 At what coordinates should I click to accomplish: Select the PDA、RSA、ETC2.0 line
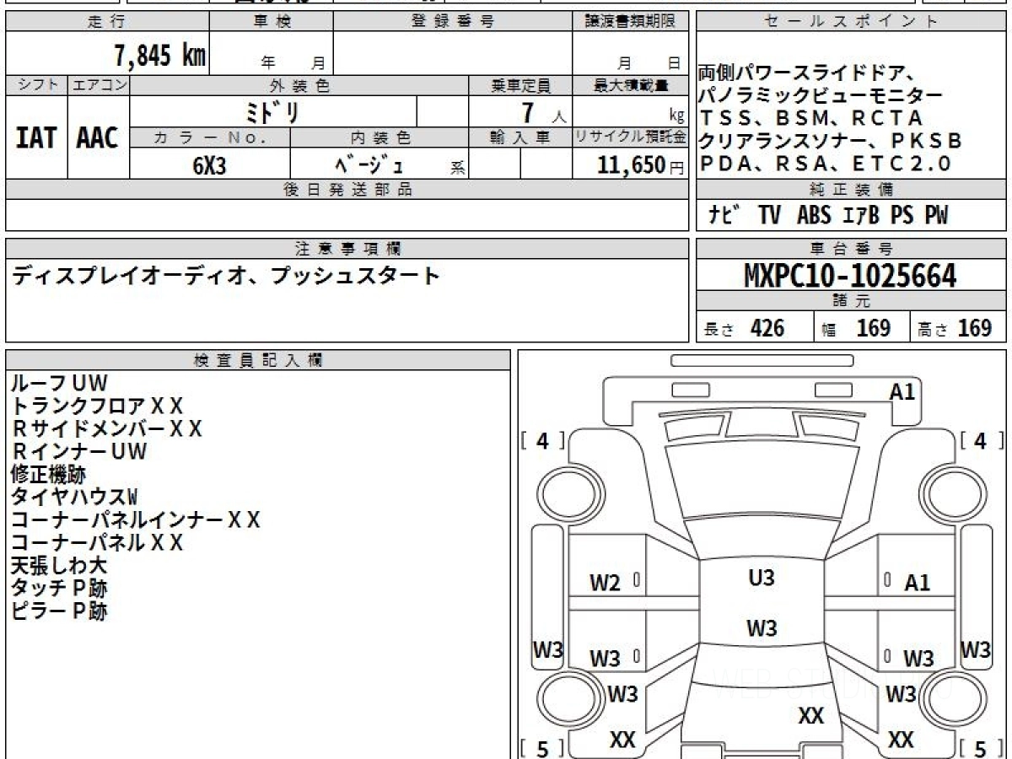coord(825,163)
